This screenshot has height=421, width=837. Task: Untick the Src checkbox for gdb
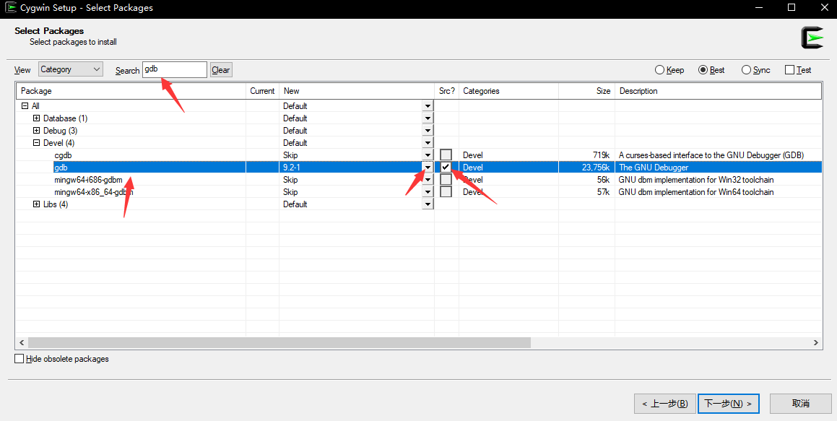coord(446,167)
